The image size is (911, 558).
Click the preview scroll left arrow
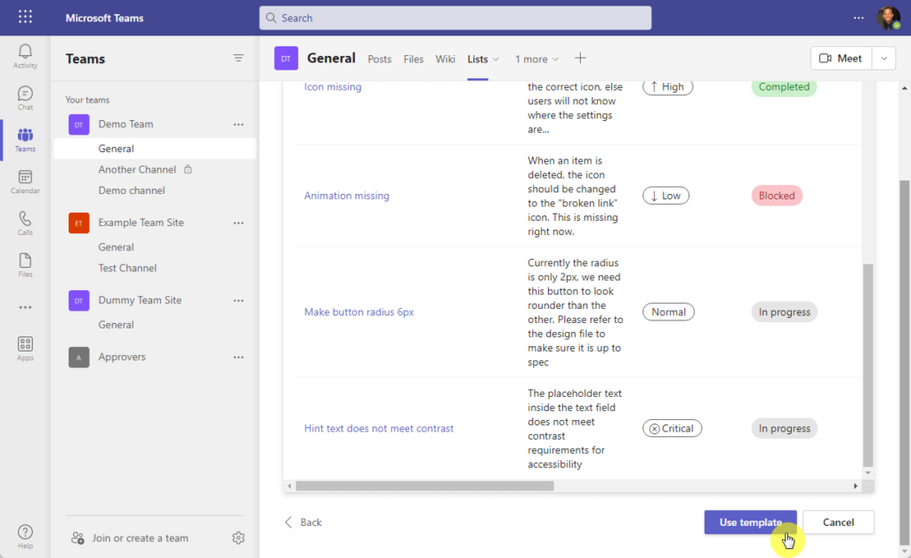point(289,486)
